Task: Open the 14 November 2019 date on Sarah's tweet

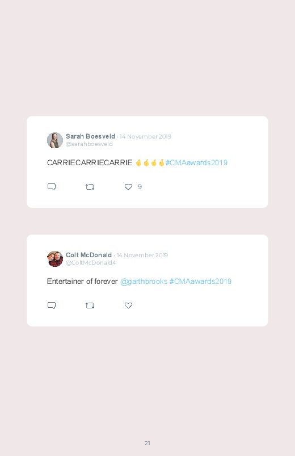Action: [145, 136]
